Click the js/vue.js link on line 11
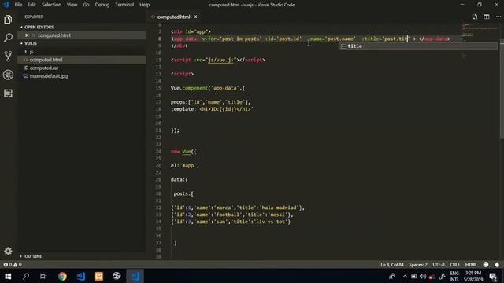Screen dimensions: 504x283 pyautogui.click(x=220, y=60)
